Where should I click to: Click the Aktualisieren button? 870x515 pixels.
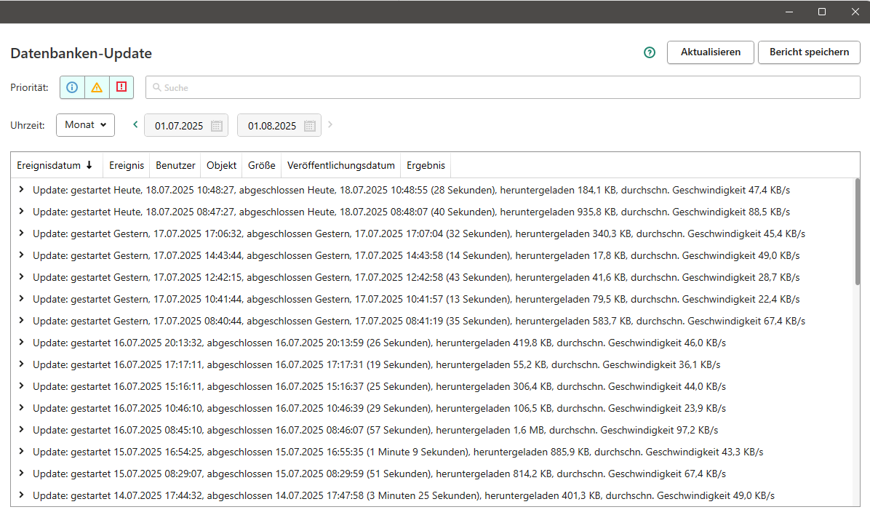710,52
